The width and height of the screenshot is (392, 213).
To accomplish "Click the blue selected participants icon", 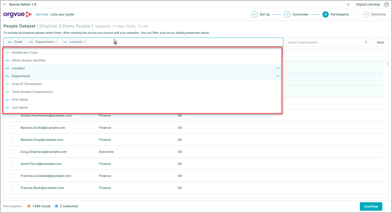I will [x=56, y=206].
